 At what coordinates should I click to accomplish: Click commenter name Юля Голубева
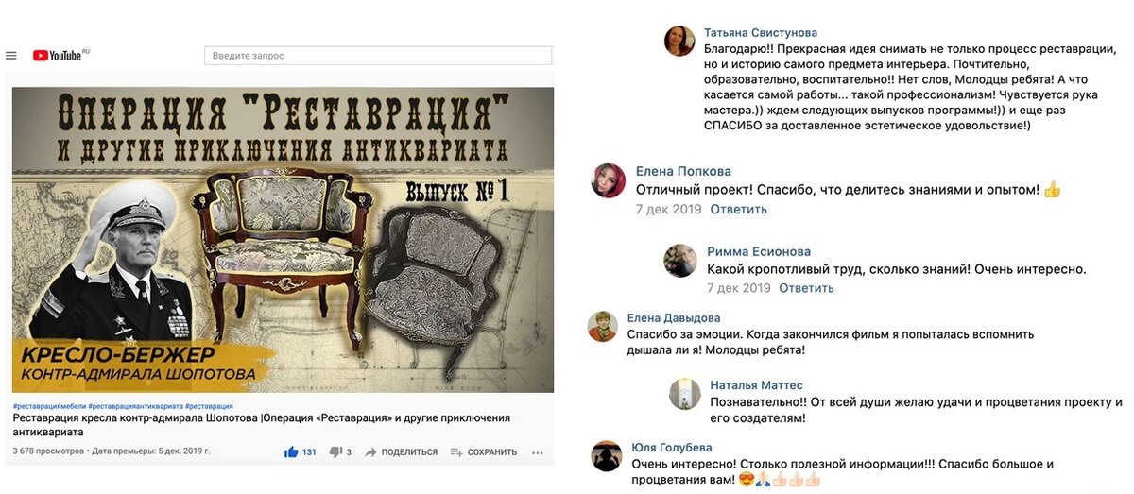coord(672,448)
